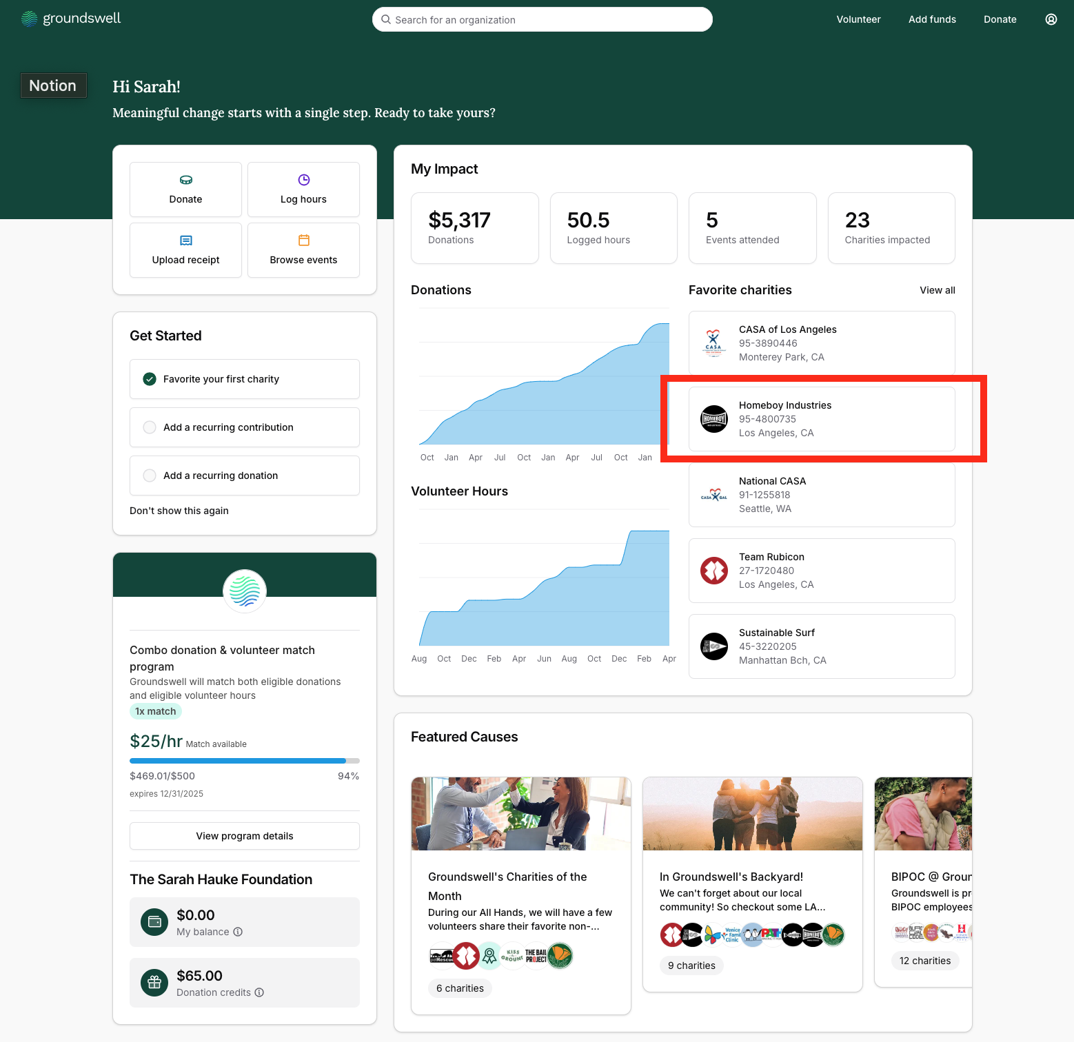Click Don't show this again
Viewport: 1074px width, 1042px height.
179,511
